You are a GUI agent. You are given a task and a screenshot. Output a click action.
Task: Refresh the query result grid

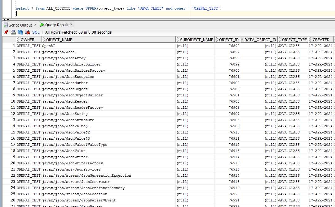[x=20, y=32]
